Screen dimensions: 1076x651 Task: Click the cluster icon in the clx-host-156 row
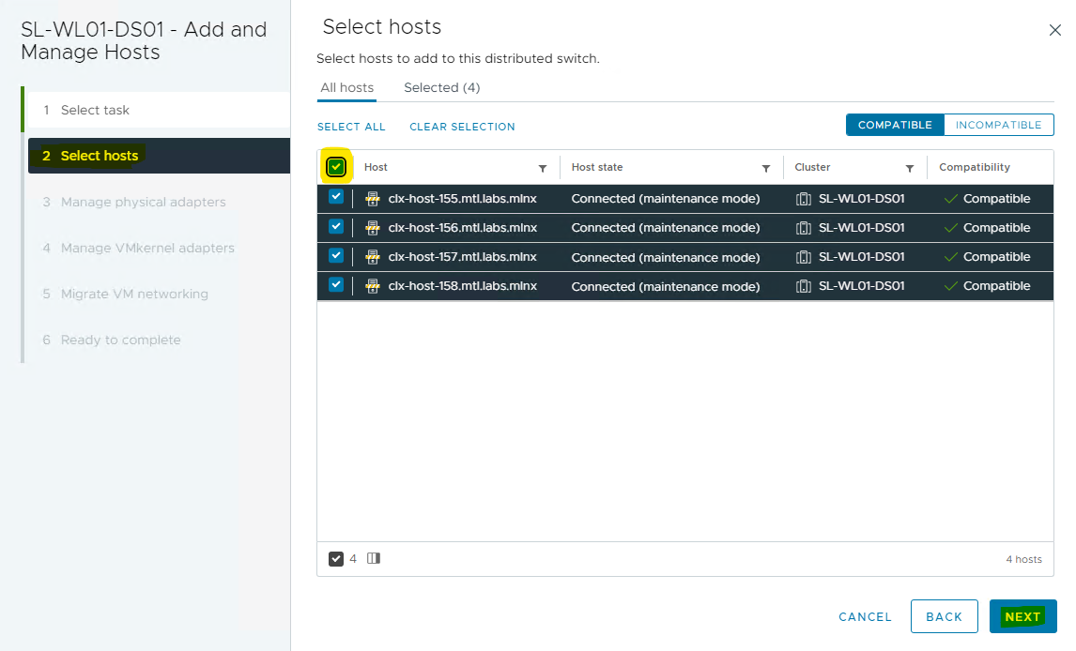click(x=803, y=228)
